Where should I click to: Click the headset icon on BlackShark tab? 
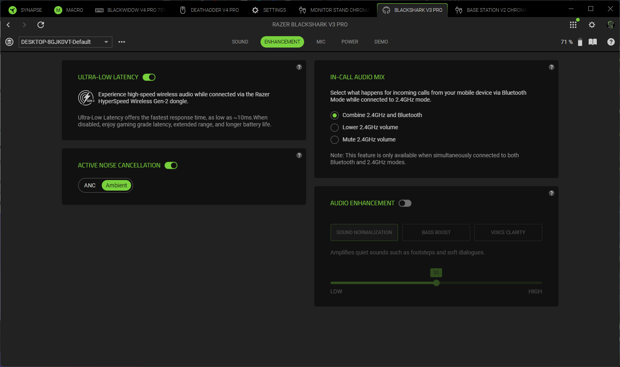tap(386, 10)
